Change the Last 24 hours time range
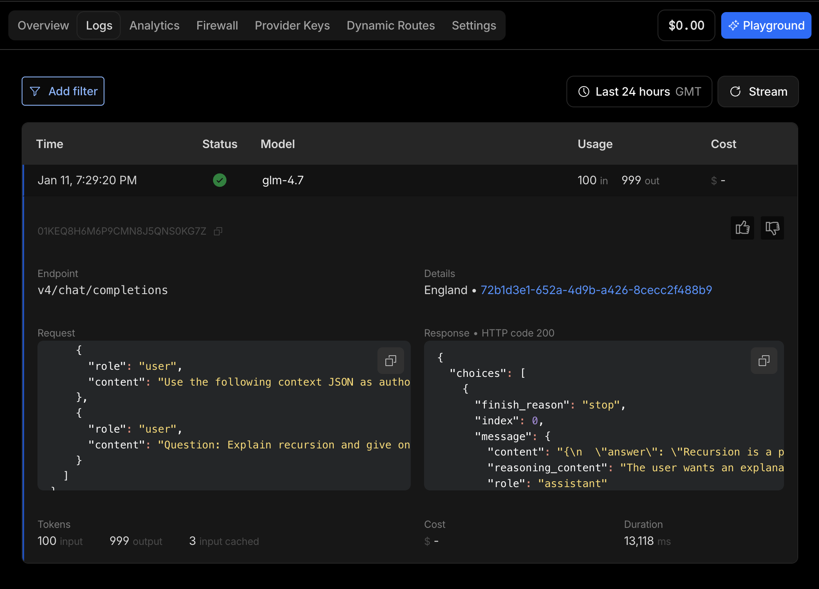 (639, 92)
